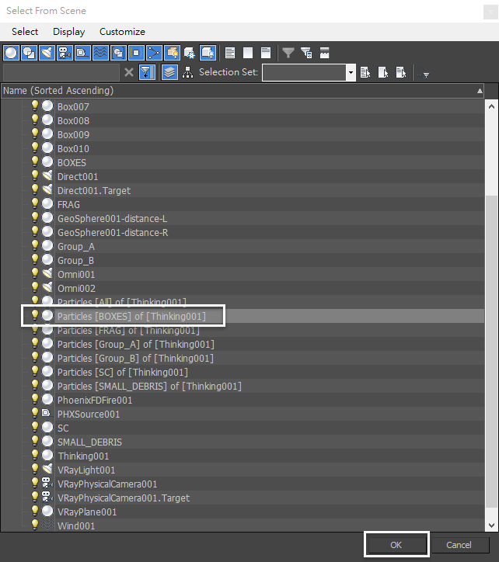Select the SMALL_DEBRIS object
The height and width of the screenshot is (562, 499).
[x=89, y=442]
